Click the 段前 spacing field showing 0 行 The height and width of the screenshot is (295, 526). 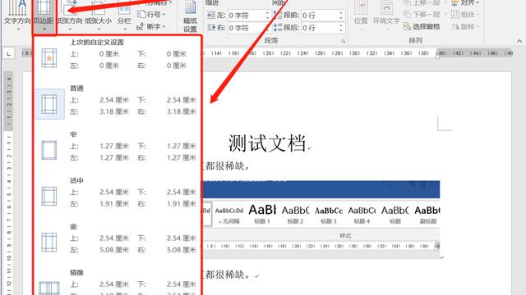[323, 16]
